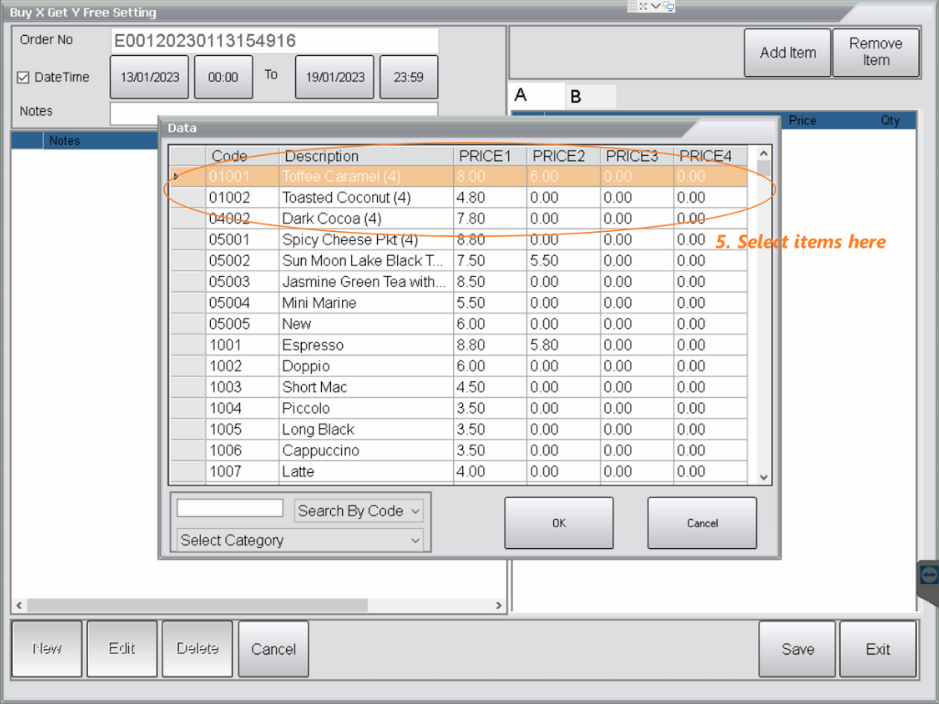
Task: Switch to tab A
Action: pos(522,95)
